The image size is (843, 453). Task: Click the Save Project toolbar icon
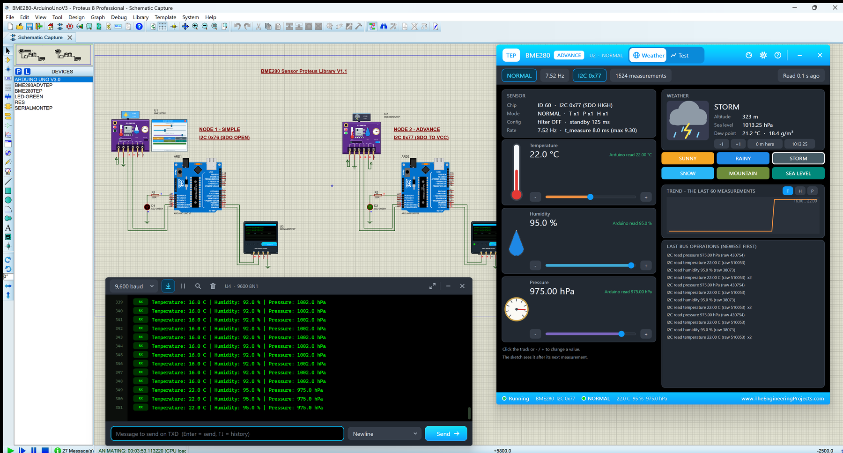(x=29, y=27)
